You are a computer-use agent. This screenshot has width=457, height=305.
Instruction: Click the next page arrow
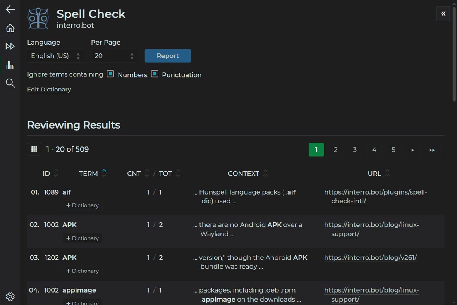click(413, 150)
